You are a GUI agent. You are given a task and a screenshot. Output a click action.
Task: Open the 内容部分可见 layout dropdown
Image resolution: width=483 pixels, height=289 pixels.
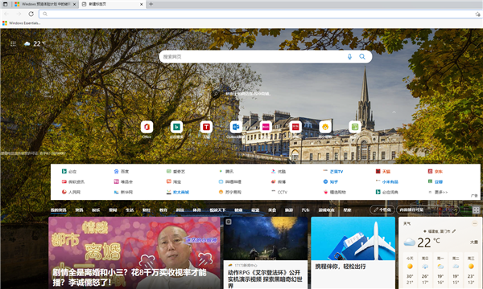[x=427, y=210]
